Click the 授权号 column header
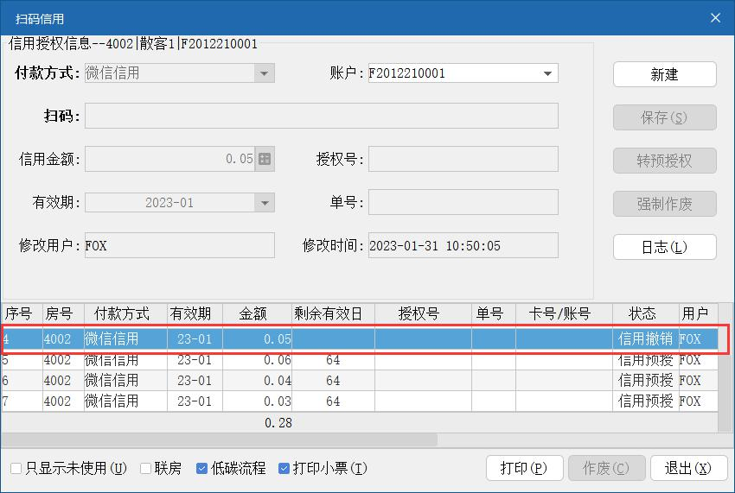Image resolution: width=735 pixels, height=493 pixels. 424,313
